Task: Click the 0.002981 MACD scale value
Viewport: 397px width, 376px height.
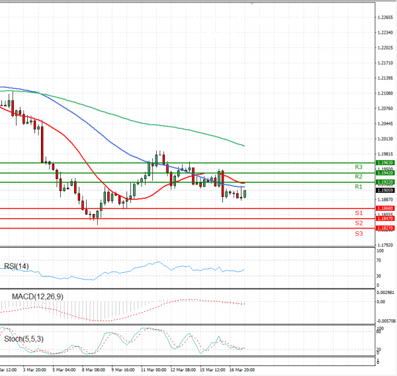Action: pos(385,293)
